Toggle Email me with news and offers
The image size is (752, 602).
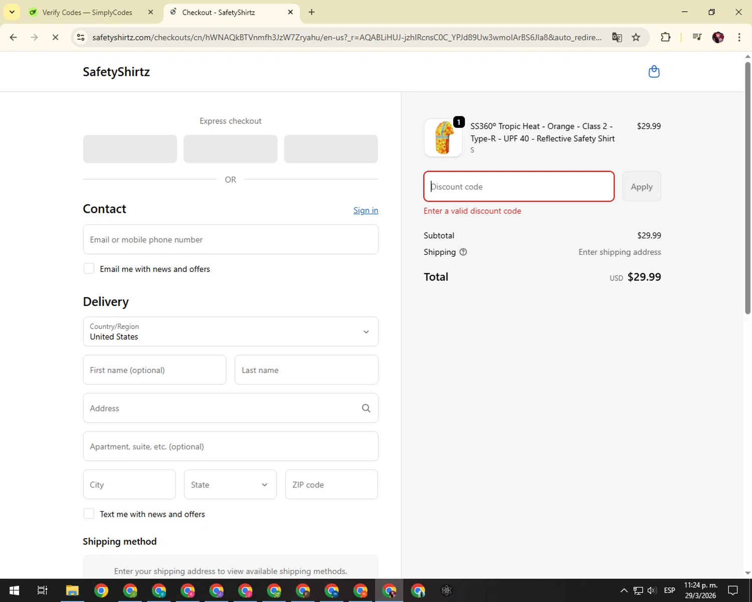tap(89, 268)
